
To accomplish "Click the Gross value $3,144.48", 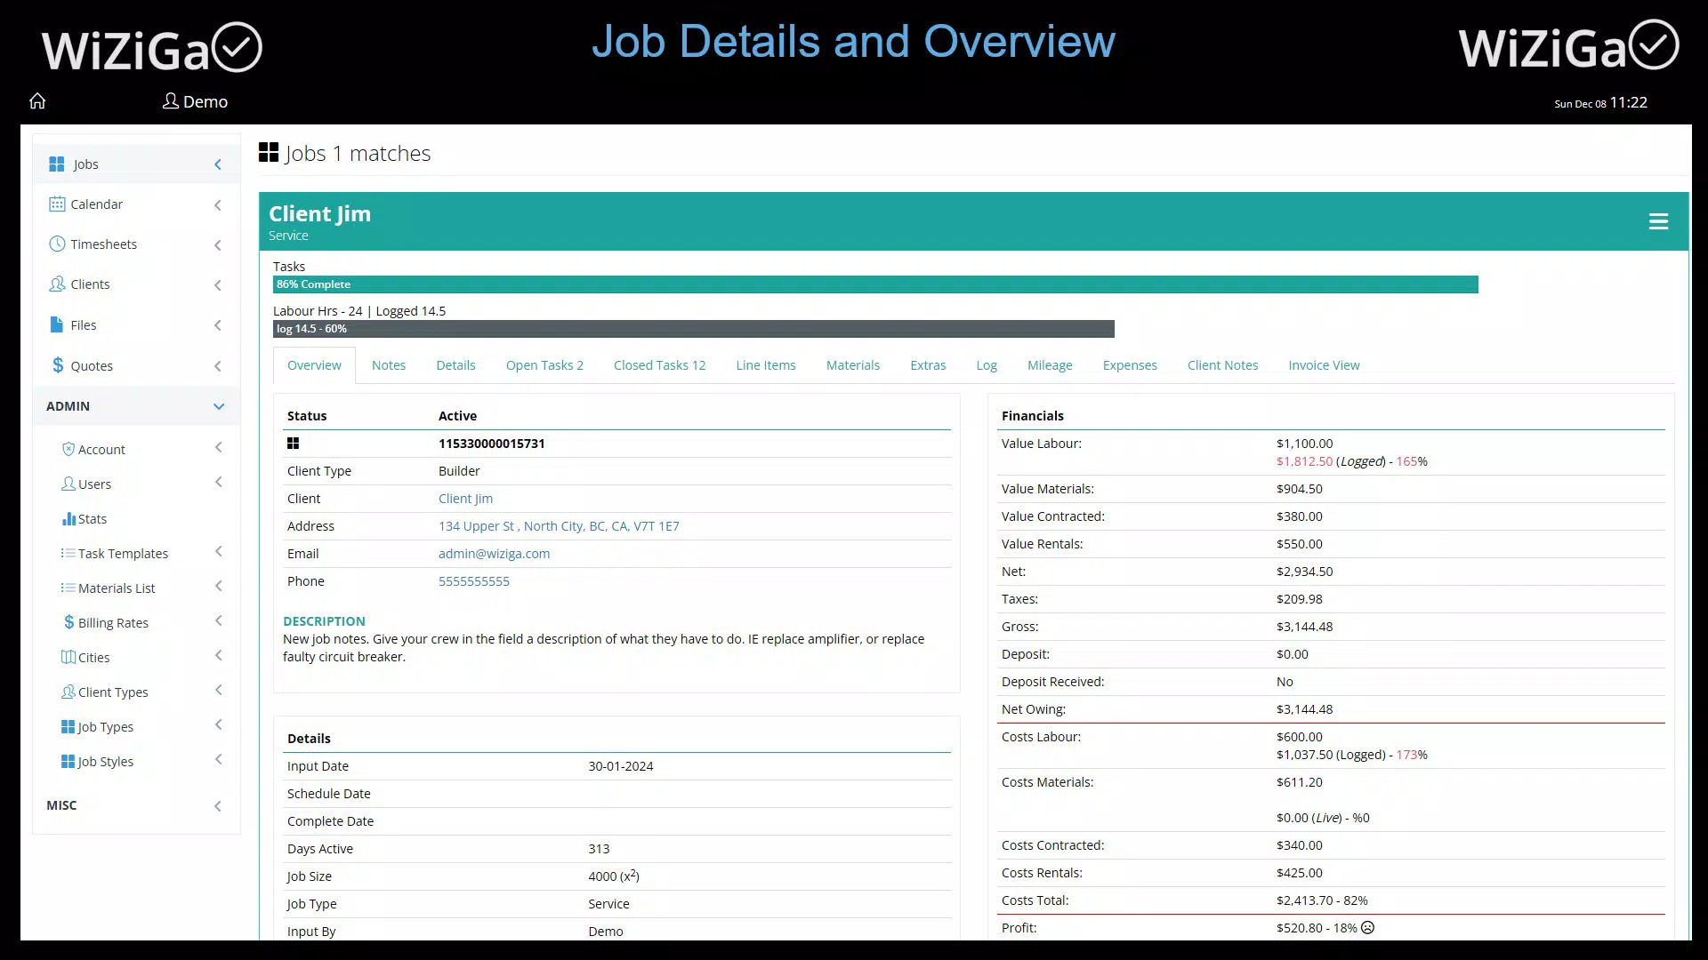I will point(1304,627).
